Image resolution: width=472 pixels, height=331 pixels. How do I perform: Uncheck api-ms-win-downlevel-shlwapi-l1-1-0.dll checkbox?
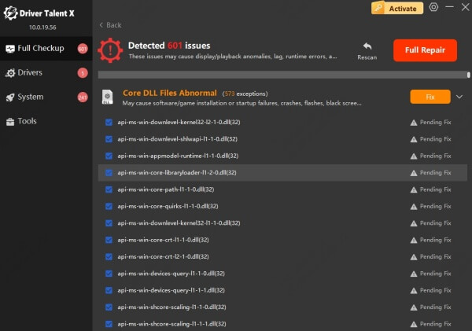pyautogui.click(x=109, y=139)
